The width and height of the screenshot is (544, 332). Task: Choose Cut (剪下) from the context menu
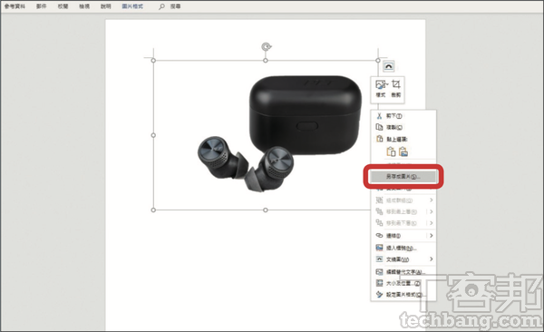click(x=403, y=116)
